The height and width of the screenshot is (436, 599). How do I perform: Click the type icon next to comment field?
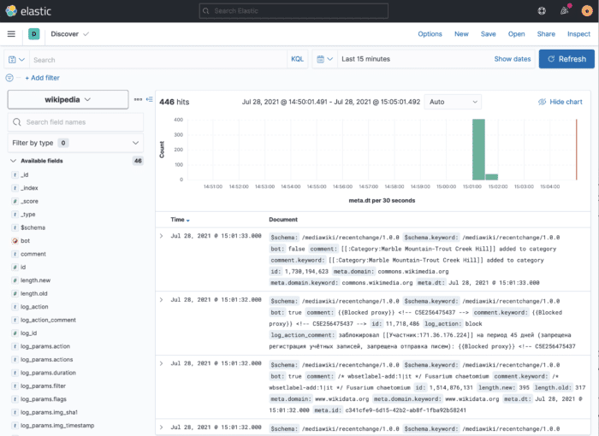(x=15, y=254)
